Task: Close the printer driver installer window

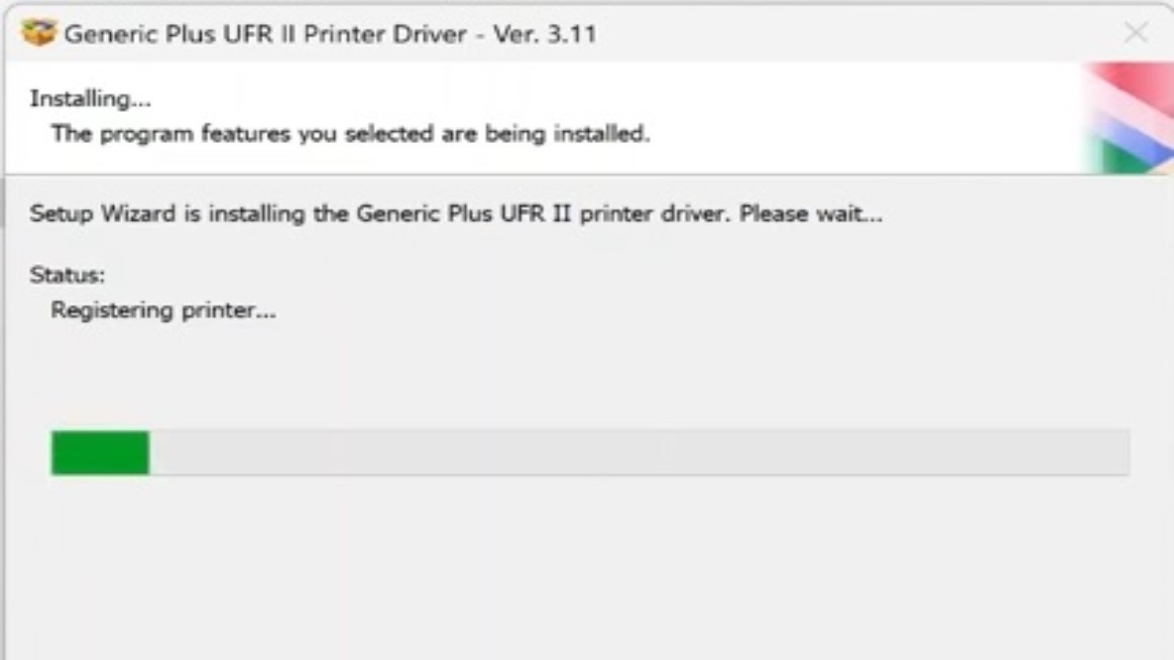Action: [x=1135, y=33]
